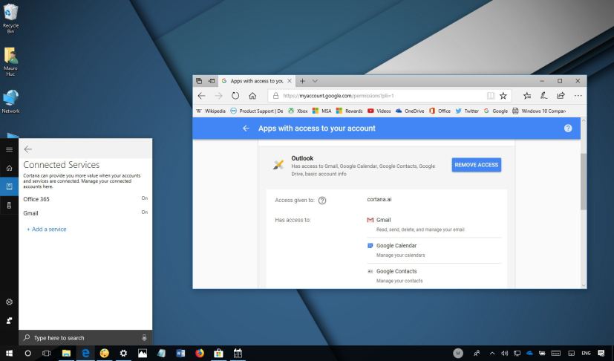This screenshot has height=361, width=614.
Task: Open Windows 10 Compan bookmark
Action: point(539,111)
